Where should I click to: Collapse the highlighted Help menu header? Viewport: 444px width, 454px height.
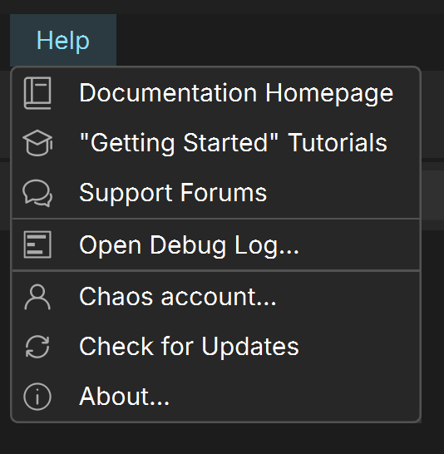[x=63, y=40]
